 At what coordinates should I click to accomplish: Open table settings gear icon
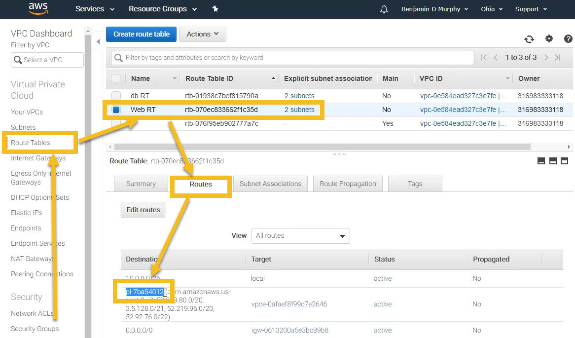pos(549,38)
